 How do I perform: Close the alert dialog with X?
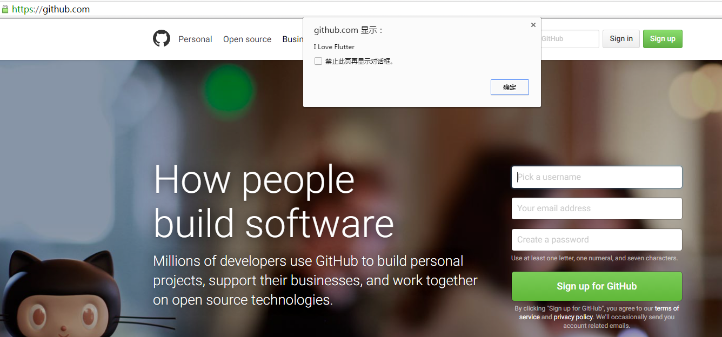click(x=533, y=25)
